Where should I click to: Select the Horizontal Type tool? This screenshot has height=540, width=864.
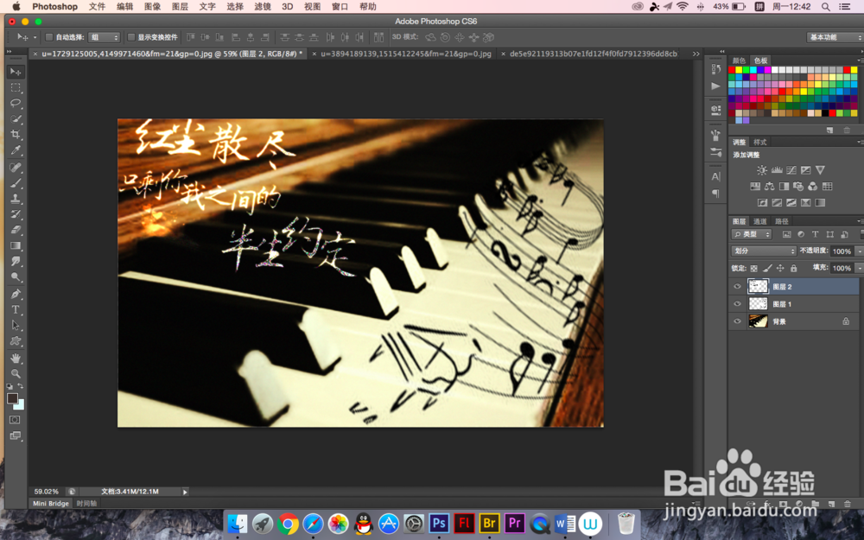pyautogui.click(x=16, y=309)
